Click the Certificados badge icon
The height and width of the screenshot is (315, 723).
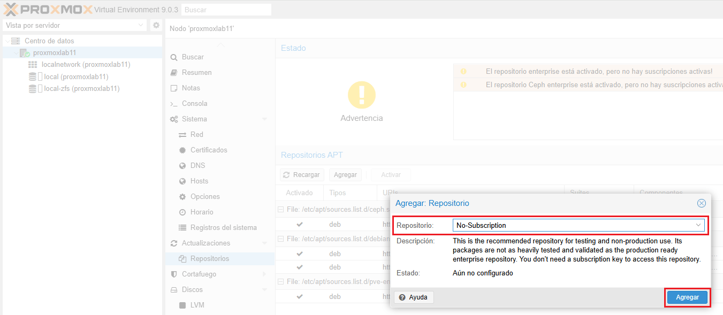[x=182, y=150]
